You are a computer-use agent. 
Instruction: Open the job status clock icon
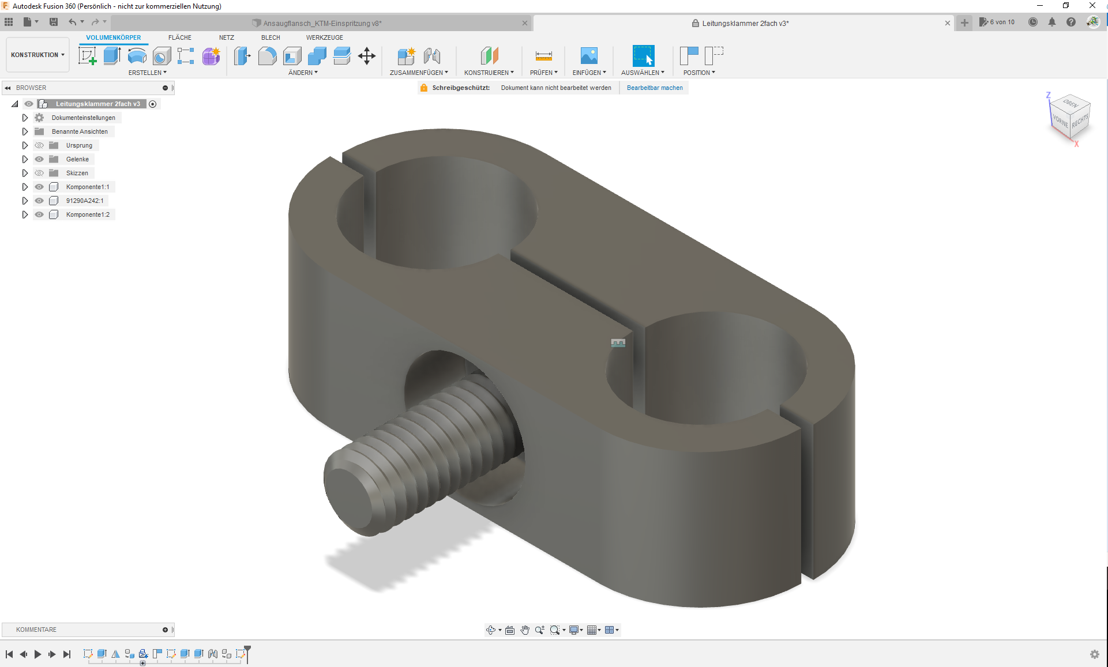pyautogui.click(x=1033, y=22)
